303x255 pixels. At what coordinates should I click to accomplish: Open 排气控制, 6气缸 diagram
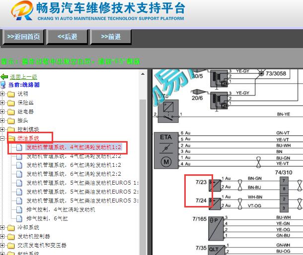click(47, 218)
